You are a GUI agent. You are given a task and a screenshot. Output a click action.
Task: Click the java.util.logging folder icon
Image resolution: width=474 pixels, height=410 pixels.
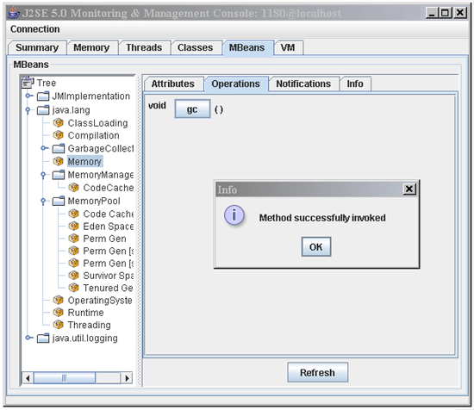pyautogui.click(x=43, y=339)
